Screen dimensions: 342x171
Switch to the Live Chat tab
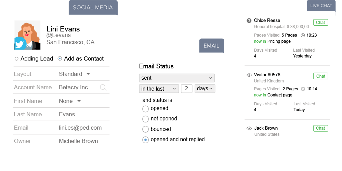tap(321, 6)
